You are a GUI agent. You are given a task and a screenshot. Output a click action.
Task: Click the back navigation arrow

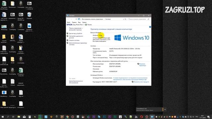[x=68, y=19]
